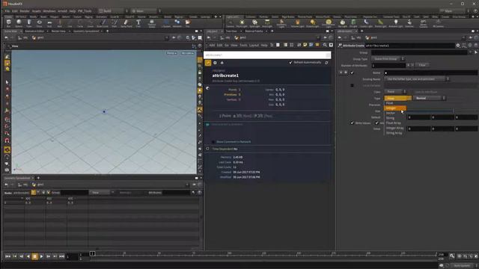Toggle Refresh Automatically checkbox
The width and height of the screenshot is (479, 269).
290,63
